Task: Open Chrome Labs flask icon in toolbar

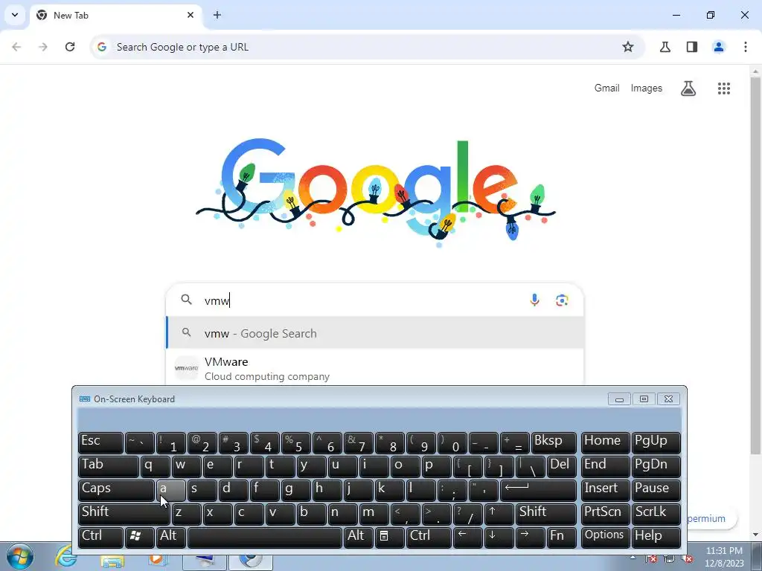Action: [665, 47]
